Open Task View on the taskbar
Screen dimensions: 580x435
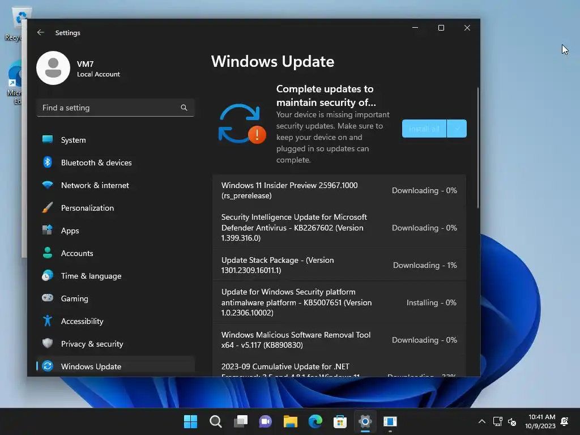tap(240, 421)
